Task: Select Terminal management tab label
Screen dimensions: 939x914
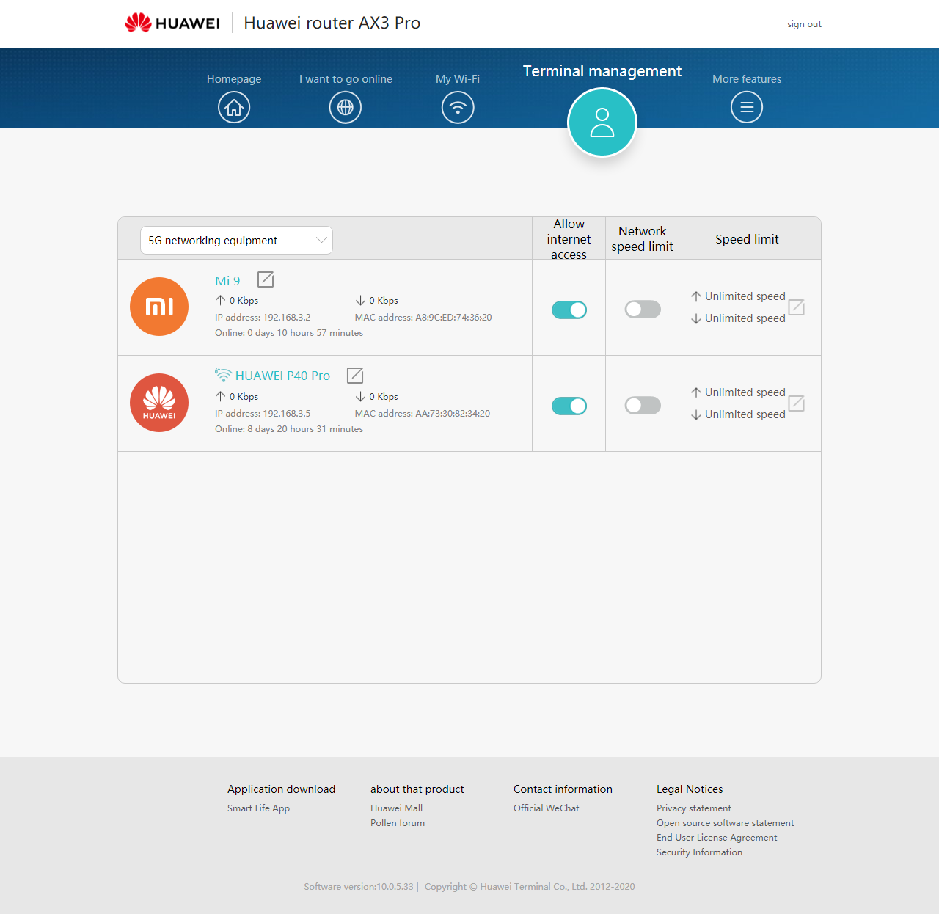Action: [602, 71]
